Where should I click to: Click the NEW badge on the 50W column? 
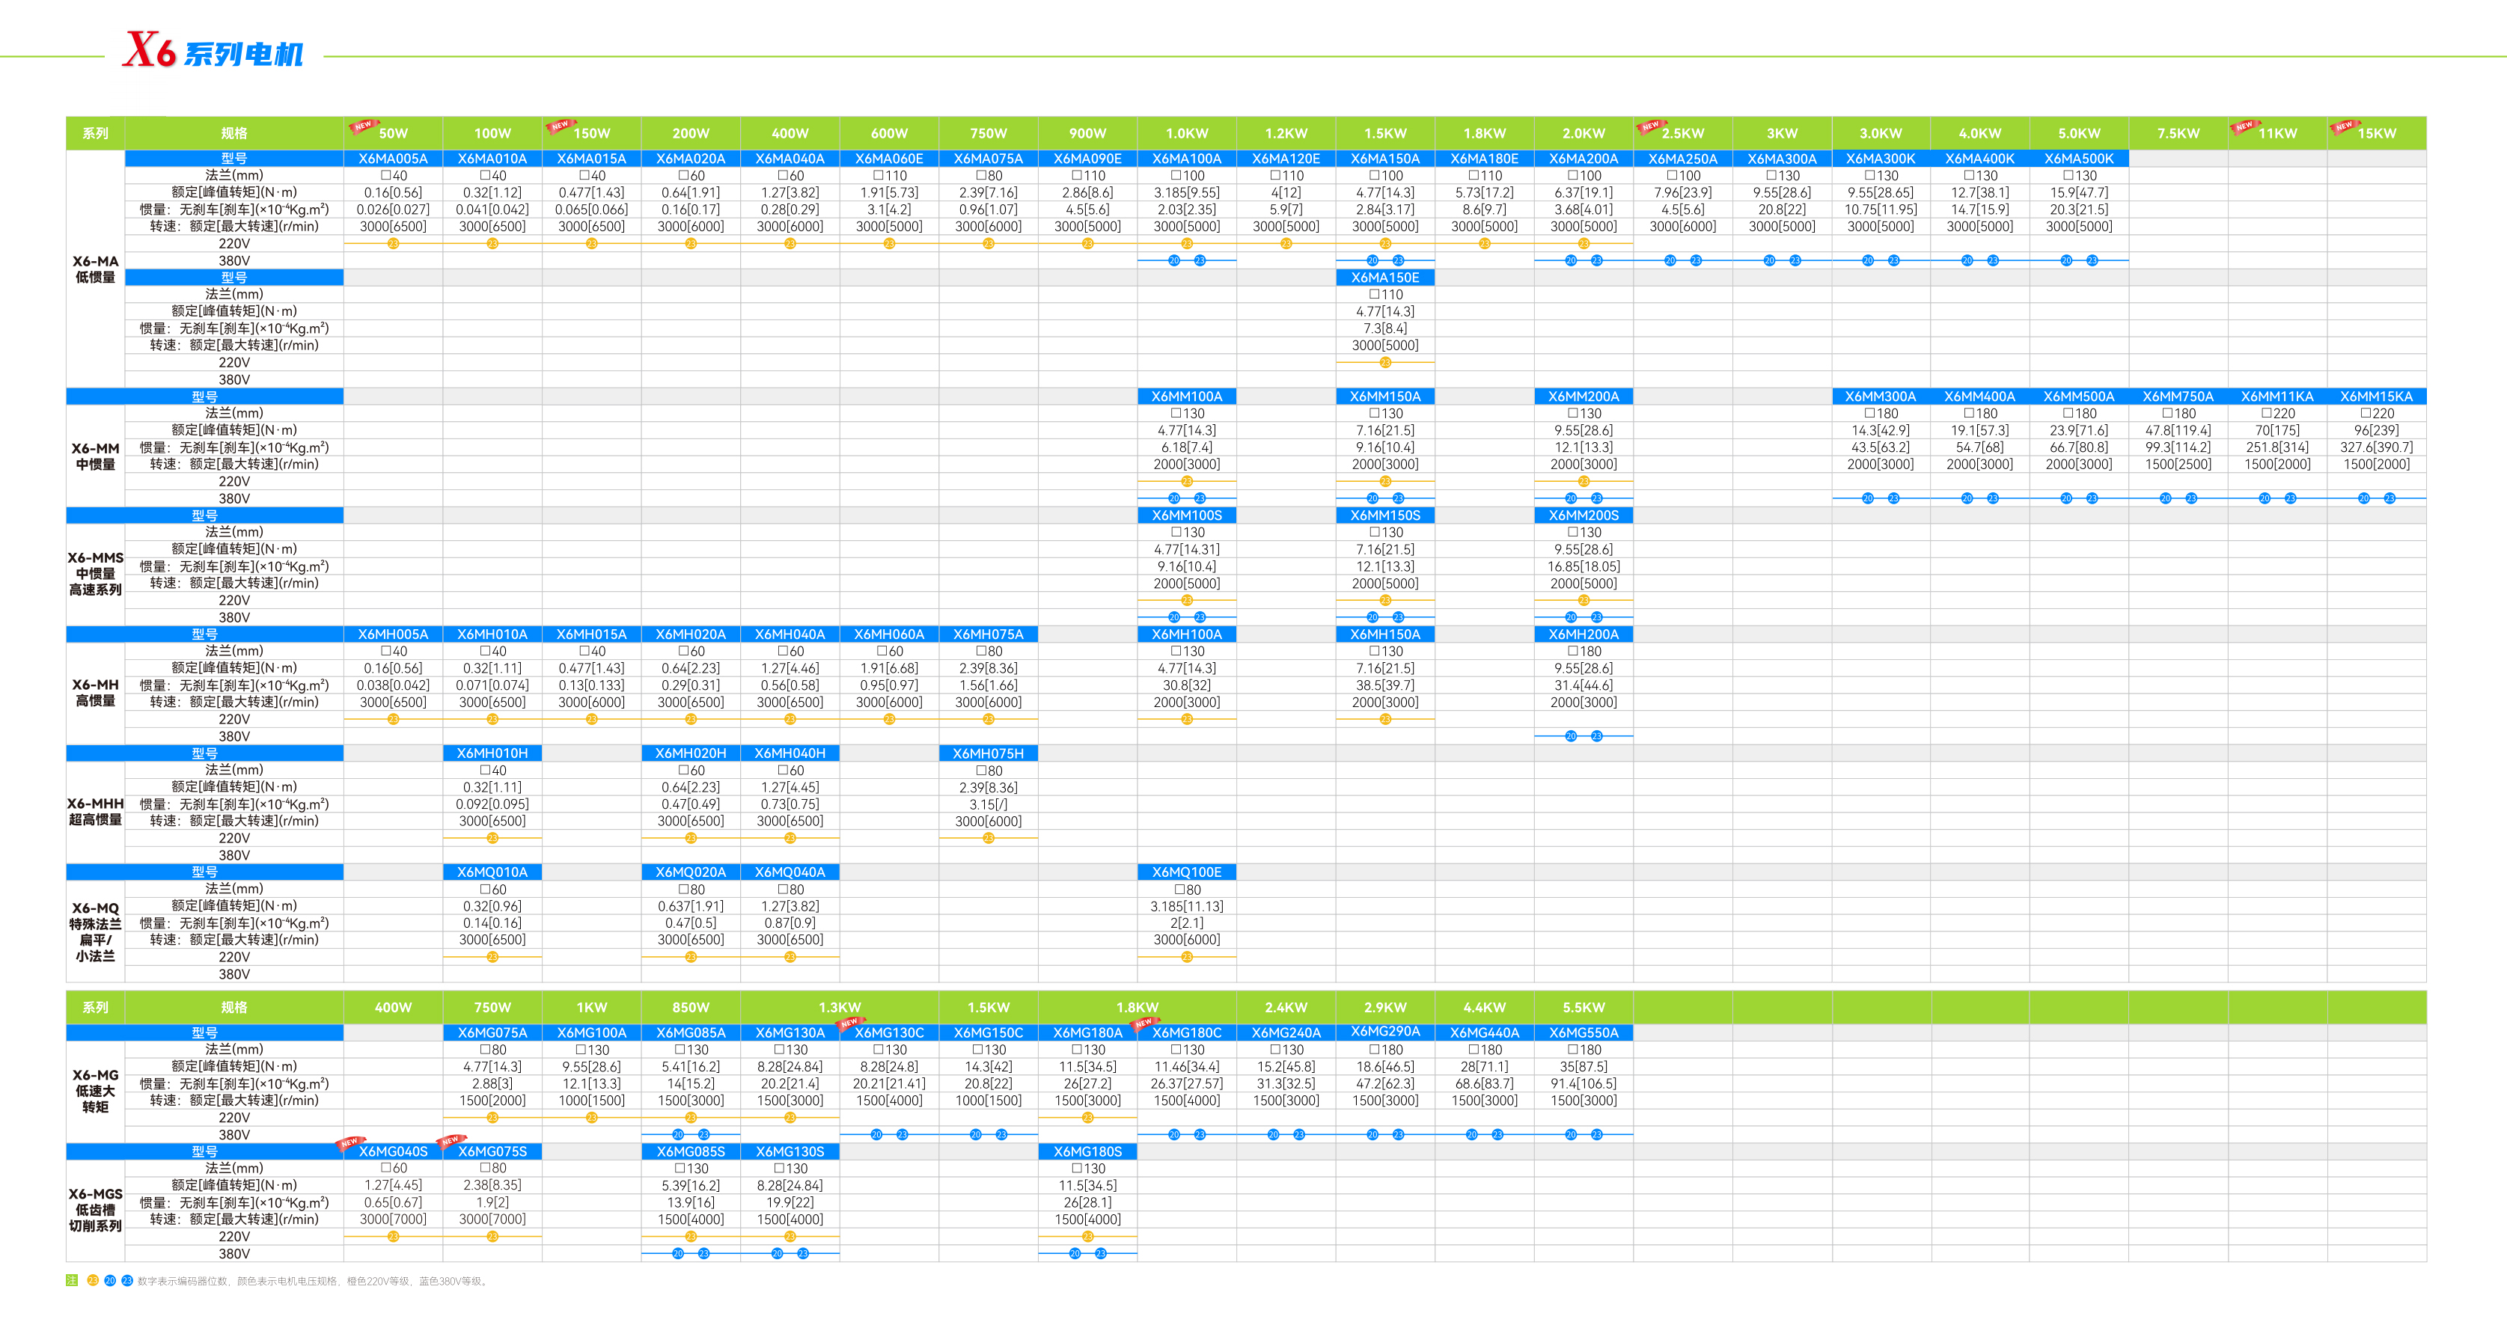click(x=364, y=126)
